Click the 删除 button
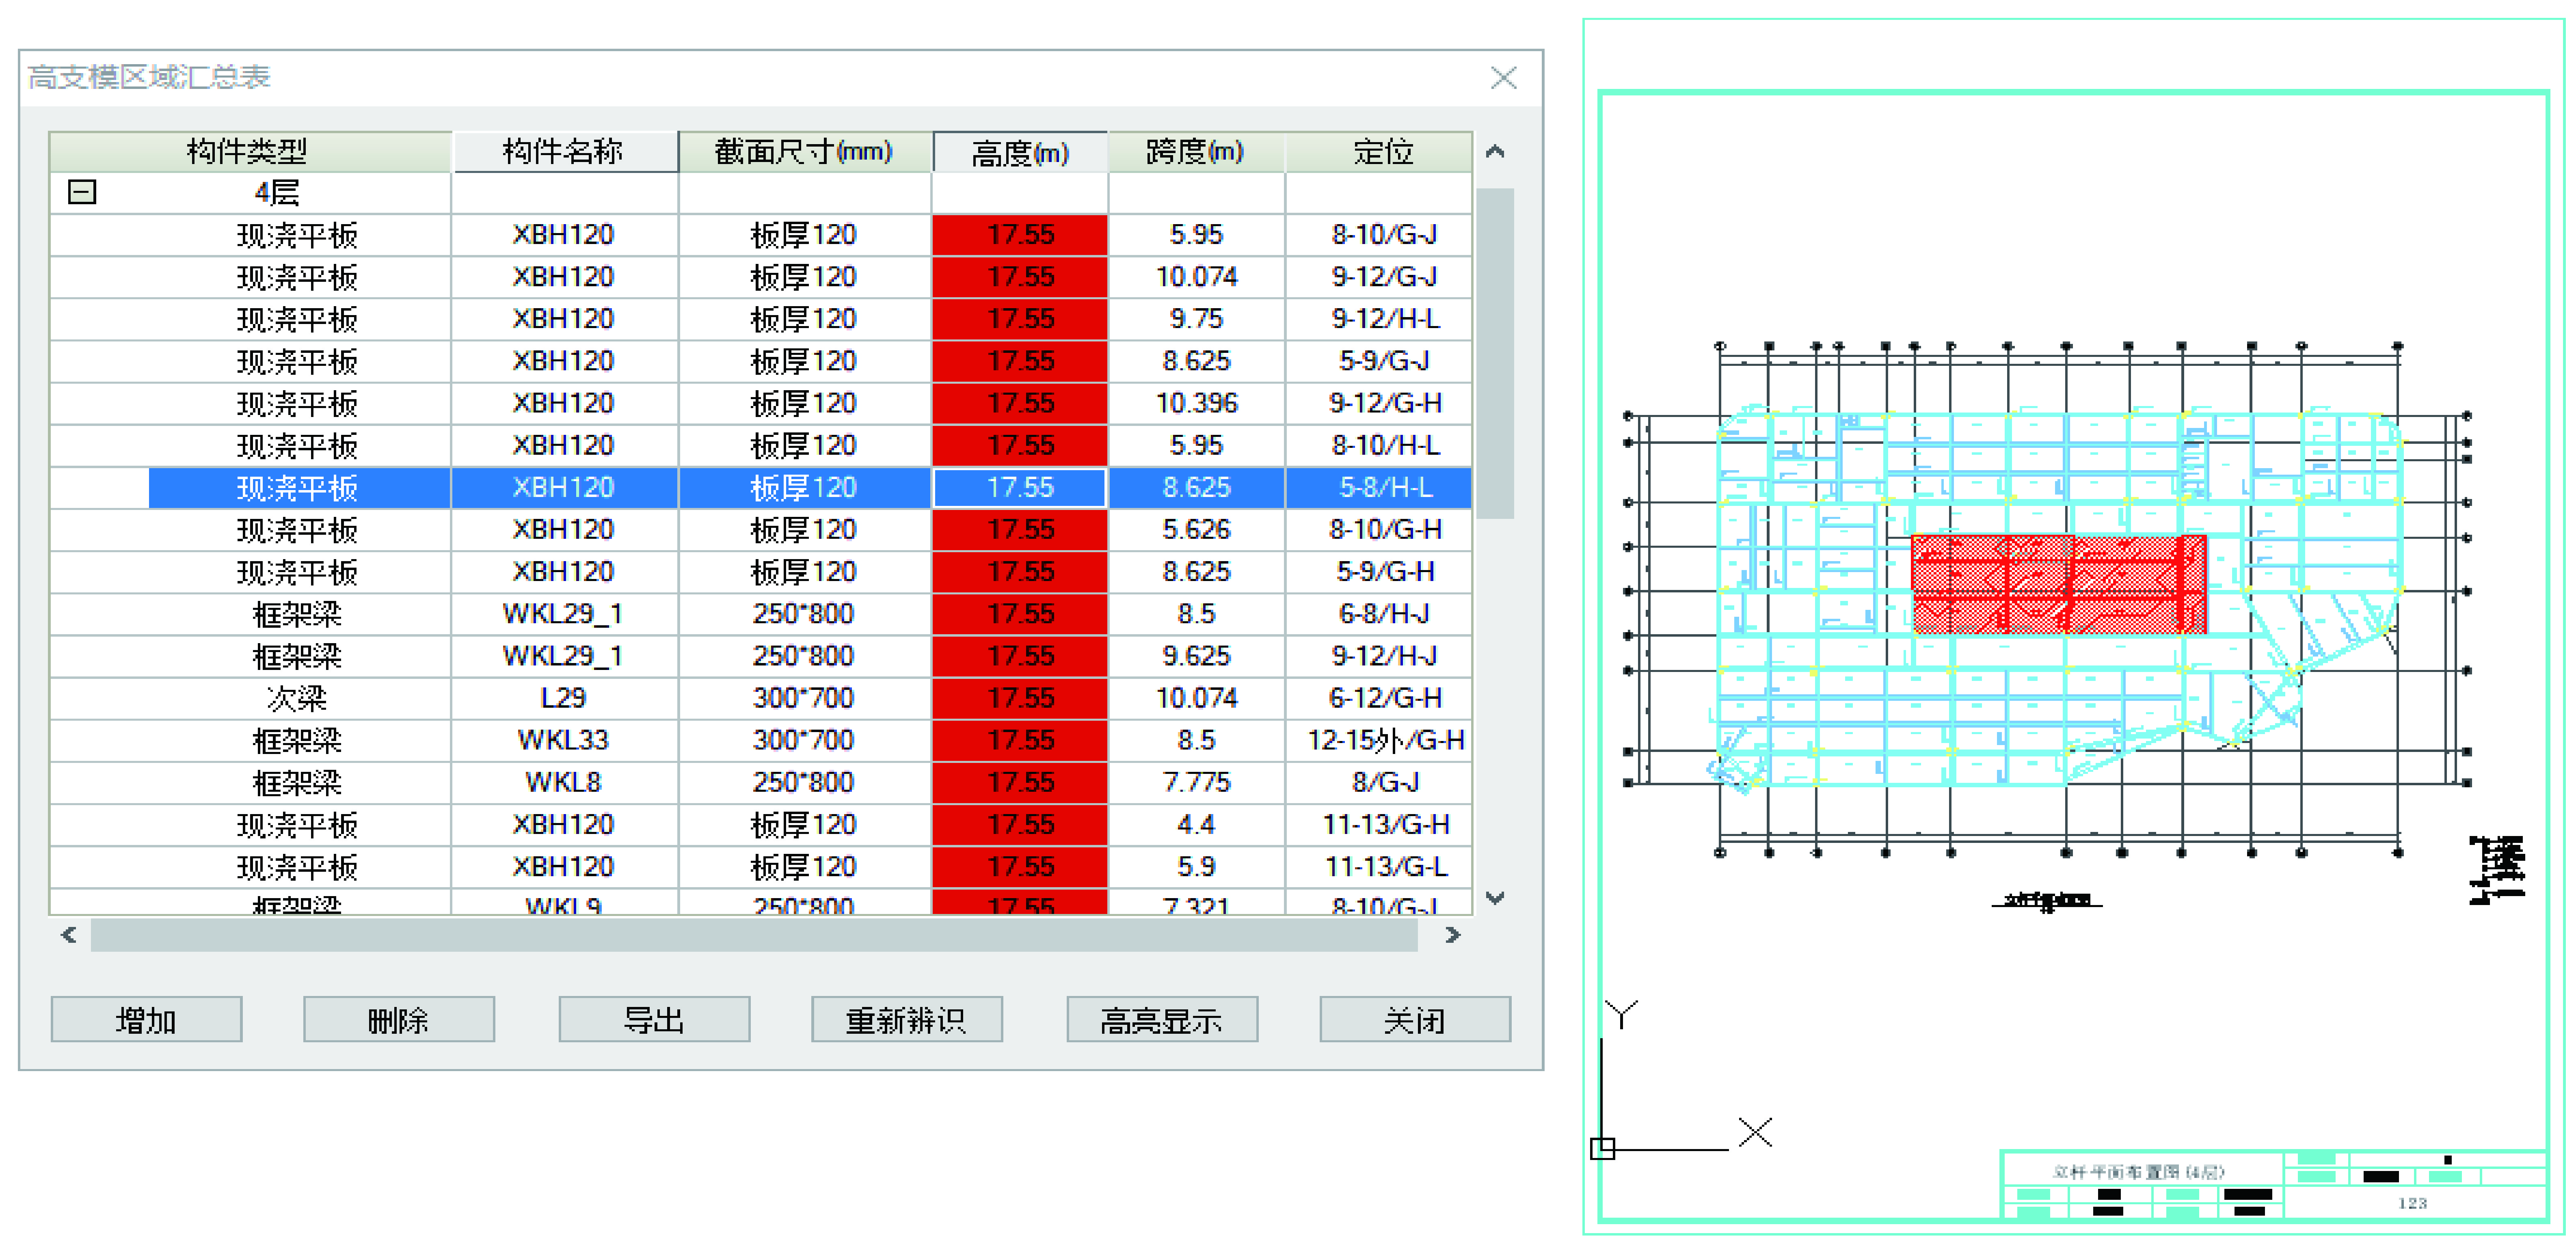Image resolution: width=2576 pixels, height=1240 pixels. 399,1020
